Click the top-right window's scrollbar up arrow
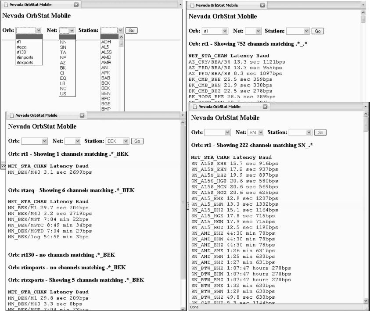370x311 pixels. click(363, 12)
